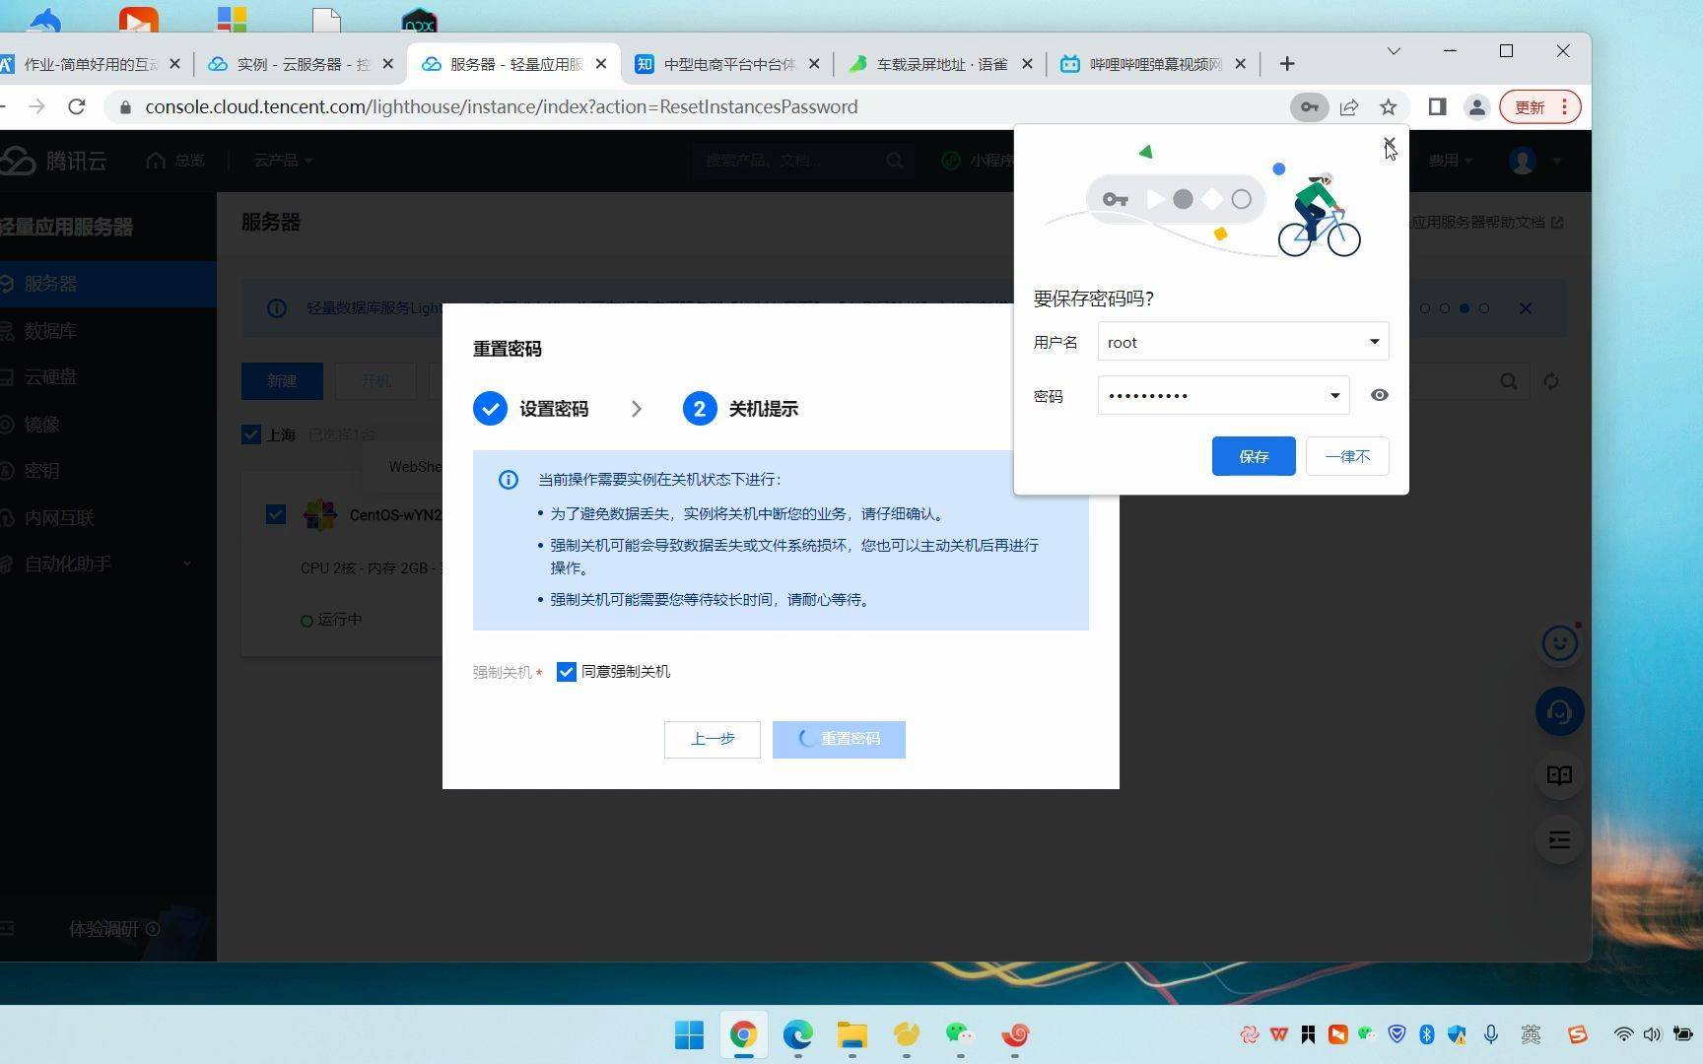This screenshot has width=1703, height=1064.
Task: Open File Explorer from taskbar
Action: 851,1034
